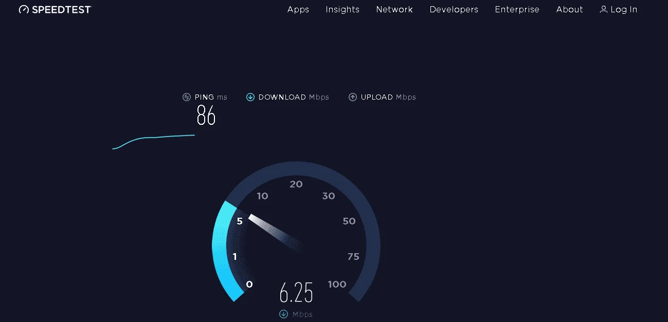Open the About menu
The width and height of the screenshot is (668, 322).
click(570, 9)
